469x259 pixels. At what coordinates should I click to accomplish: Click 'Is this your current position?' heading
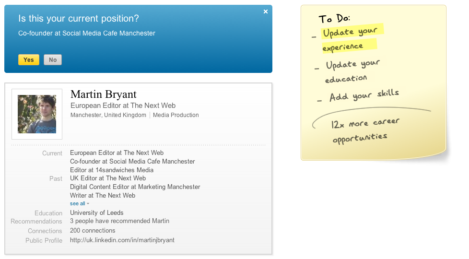pos(79,19)
